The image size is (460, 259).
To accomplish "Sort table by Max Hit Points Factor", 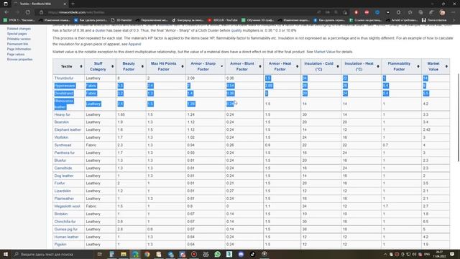I will pyautogui.click(x=166, y=66).
